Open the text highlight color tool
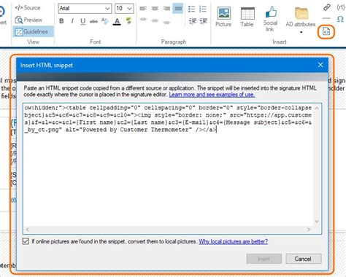This screenshot has width=346, height=277. [x=129, y=21]
